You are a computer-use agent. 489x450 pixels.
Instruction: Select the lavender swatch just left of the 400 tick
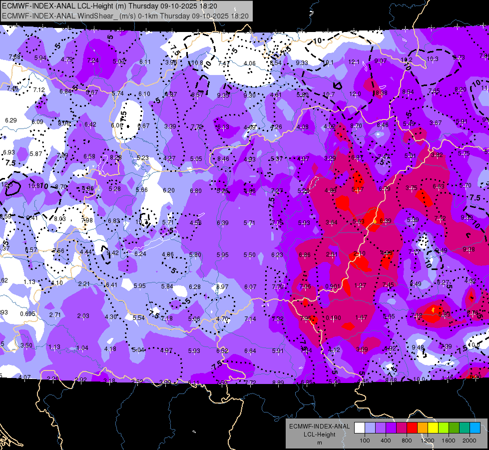pos(381,428)
